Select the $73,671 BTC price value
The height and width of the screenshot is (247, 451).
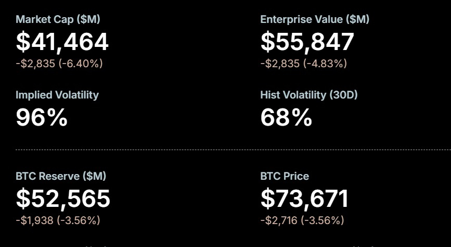pyautogui.click(x=304, y=199)
